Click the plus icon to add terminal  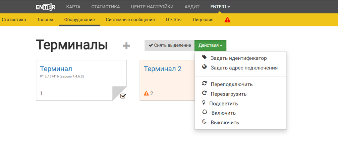click(x=126, y=46)
